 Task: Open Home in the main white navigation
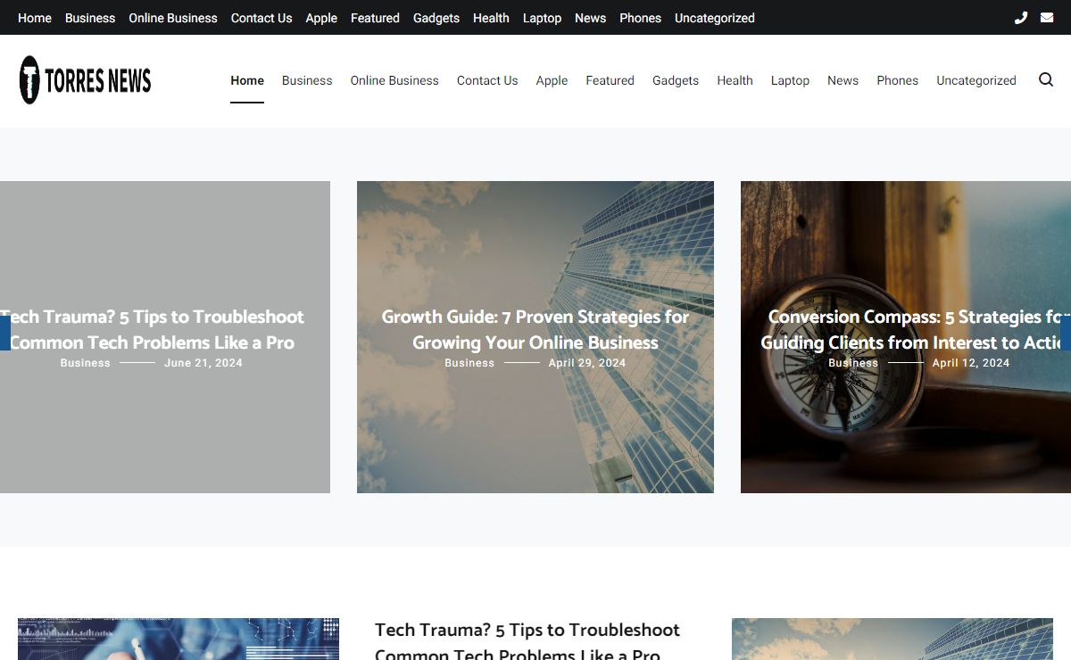[247, 80]
